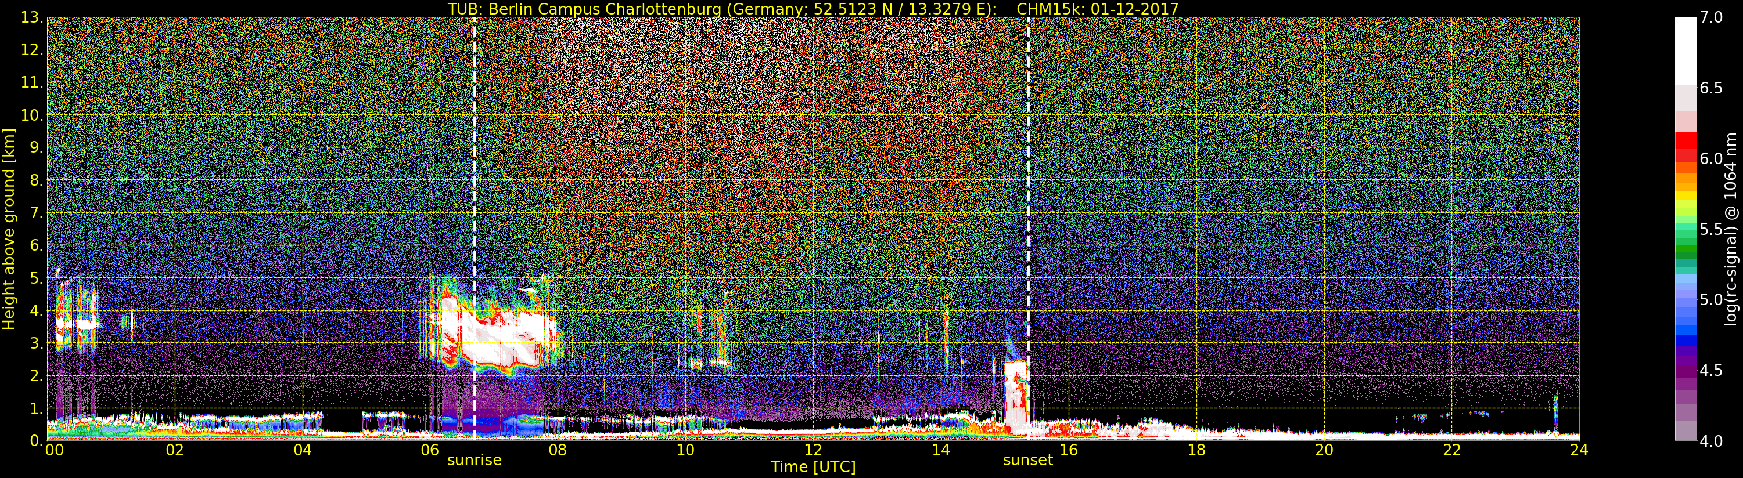Click the 'log(rc-signal) @ 1064 nm' colorbar label

click(1731, 229)
